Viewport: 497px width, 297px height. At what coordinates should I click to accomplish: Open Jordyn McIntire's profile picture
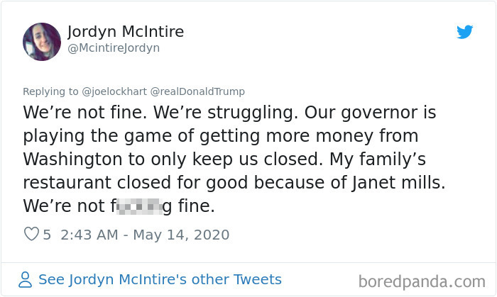42,40
